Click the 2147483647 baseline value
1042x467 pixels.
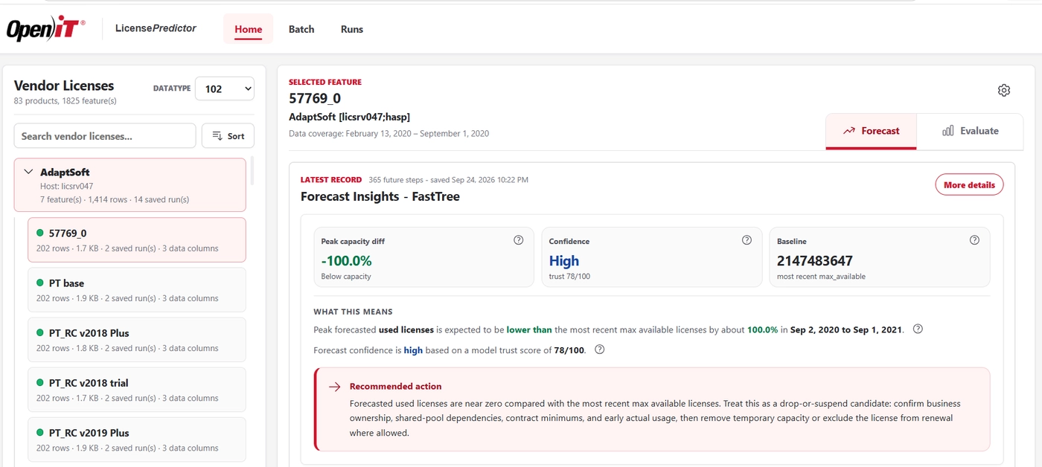[x=815, y=261]
